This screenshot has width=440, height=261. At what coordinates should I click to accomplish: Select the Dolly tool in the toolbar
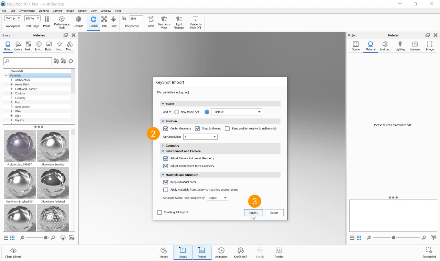[113, 21]
